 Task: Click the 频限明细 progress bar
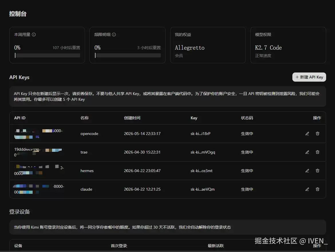tap(128, 55)
